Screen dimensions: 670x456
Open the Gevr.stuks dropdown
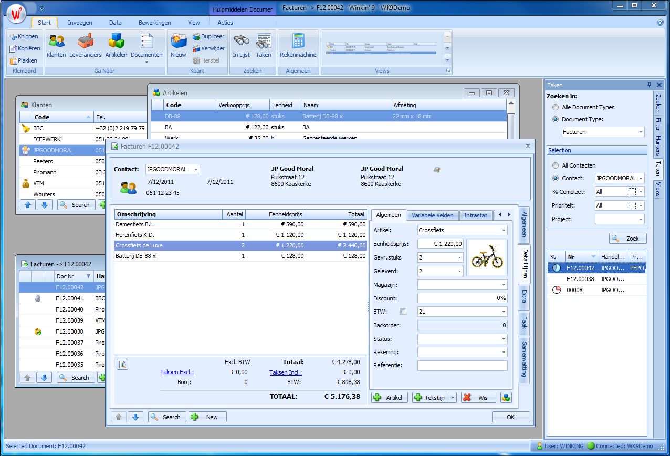coord(459,257)
